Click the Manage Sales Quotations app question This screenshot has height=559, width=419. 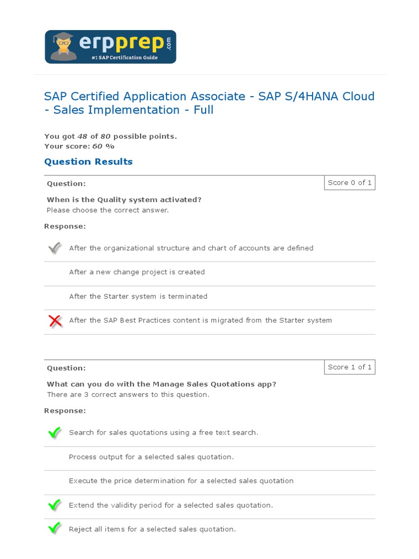(161, 384)
